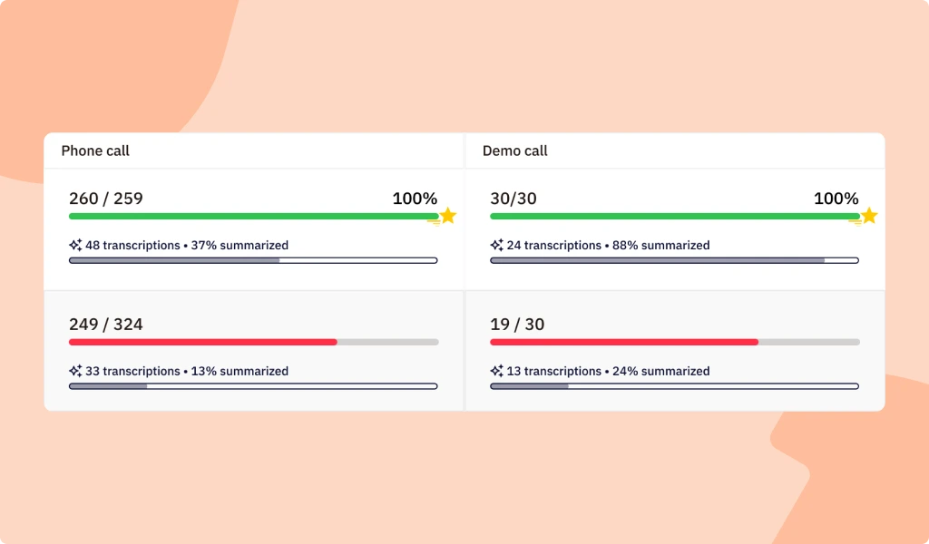The width and height of the screenshot is (929, 544).
Task: Click the gold star on Phone call progress
Action: click(448, 216)
